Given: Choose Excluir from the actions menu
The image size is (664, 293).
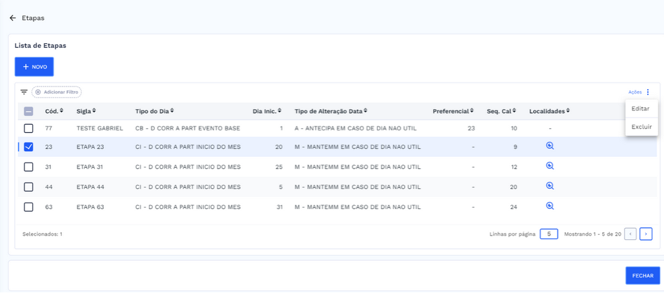Looking at the screenshot, I should point(641,126).
